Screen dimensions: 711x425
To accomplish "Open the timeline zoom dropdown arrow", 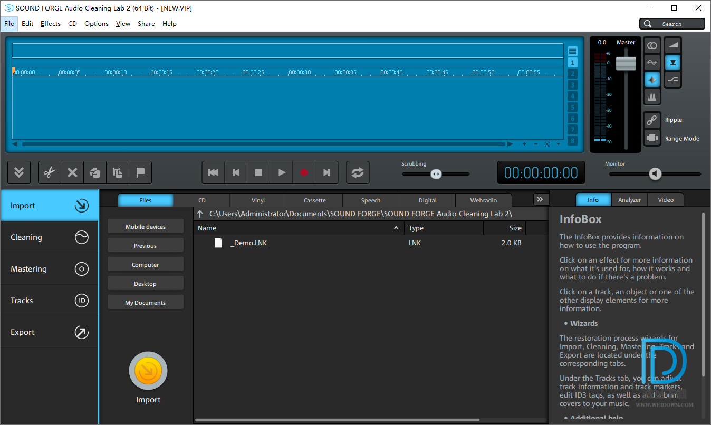I will coord(558,144).
